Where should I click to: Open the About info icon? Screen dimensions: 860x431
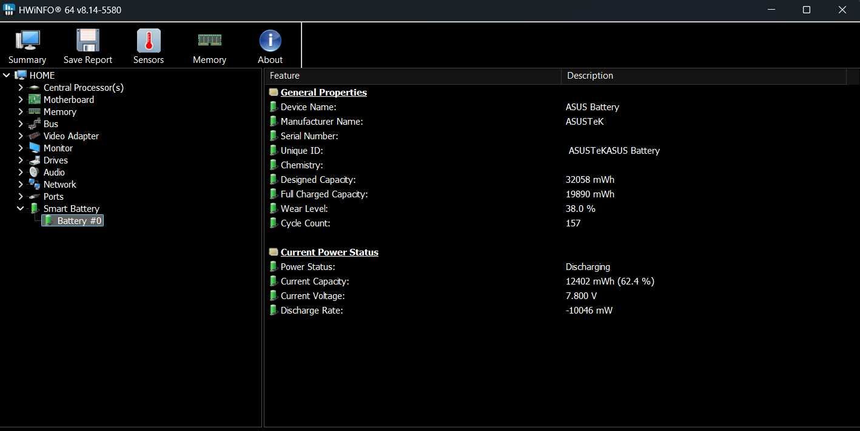(270, 40)
